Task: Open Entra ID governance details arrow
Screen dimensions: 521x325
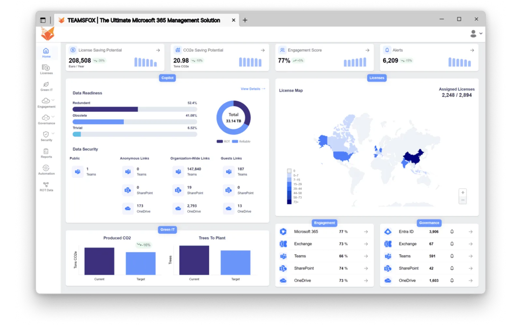Action: click(x=471, y=232)
